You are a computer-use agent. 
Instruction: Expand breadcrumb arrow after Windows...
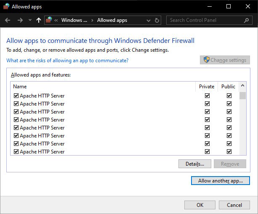tap(92, 20)
